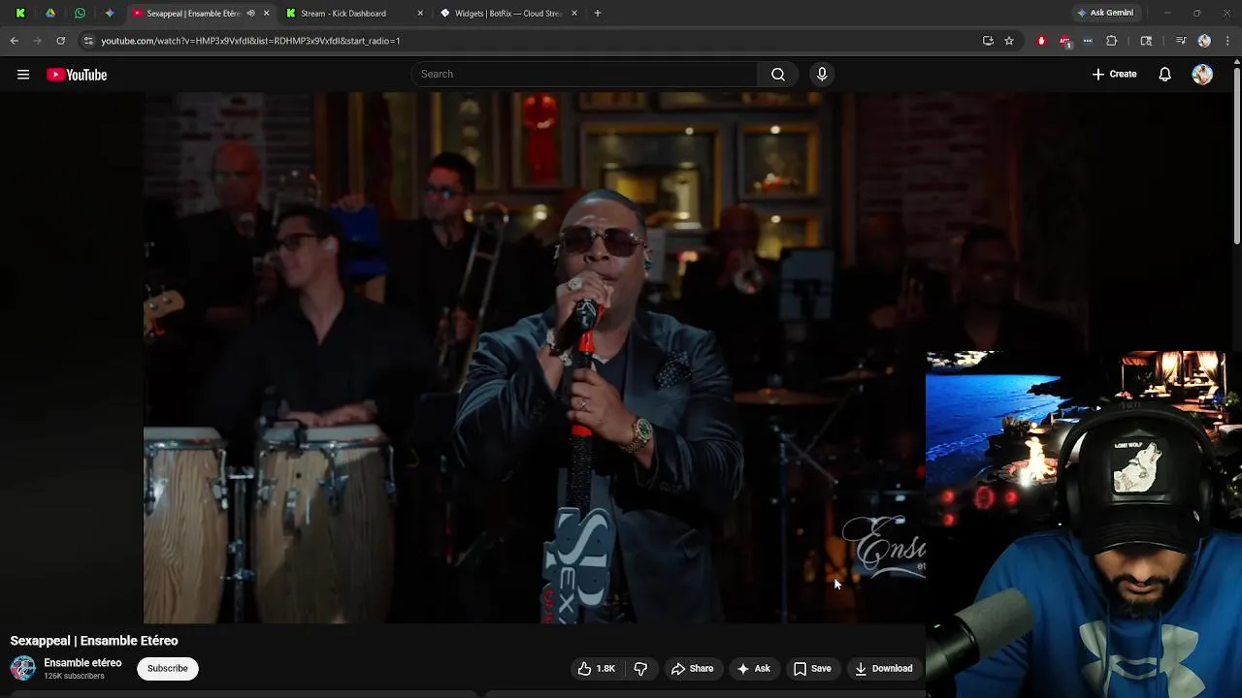Dislike the video with thumbs down
Screen dimensions: 1242x698
point(640,669)
